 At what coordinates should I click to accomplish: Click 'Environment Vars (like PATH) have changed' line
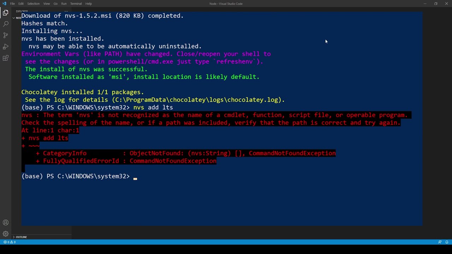[146, 54]
